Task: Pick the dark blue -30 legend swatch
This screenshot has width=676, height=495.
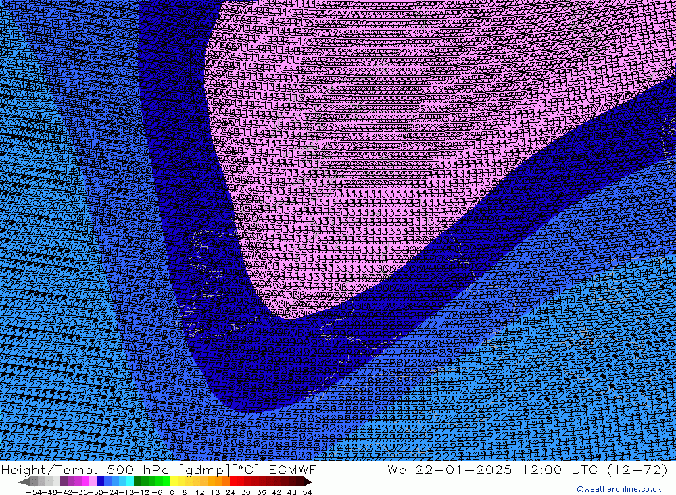Action: 100,481
